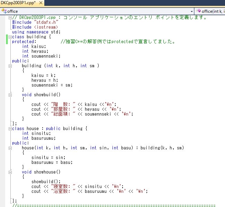Image resolution: width=225 pixels, height=207 pixels.
Task: Collapse the showhouse() function block
Action: click(10, 172)
